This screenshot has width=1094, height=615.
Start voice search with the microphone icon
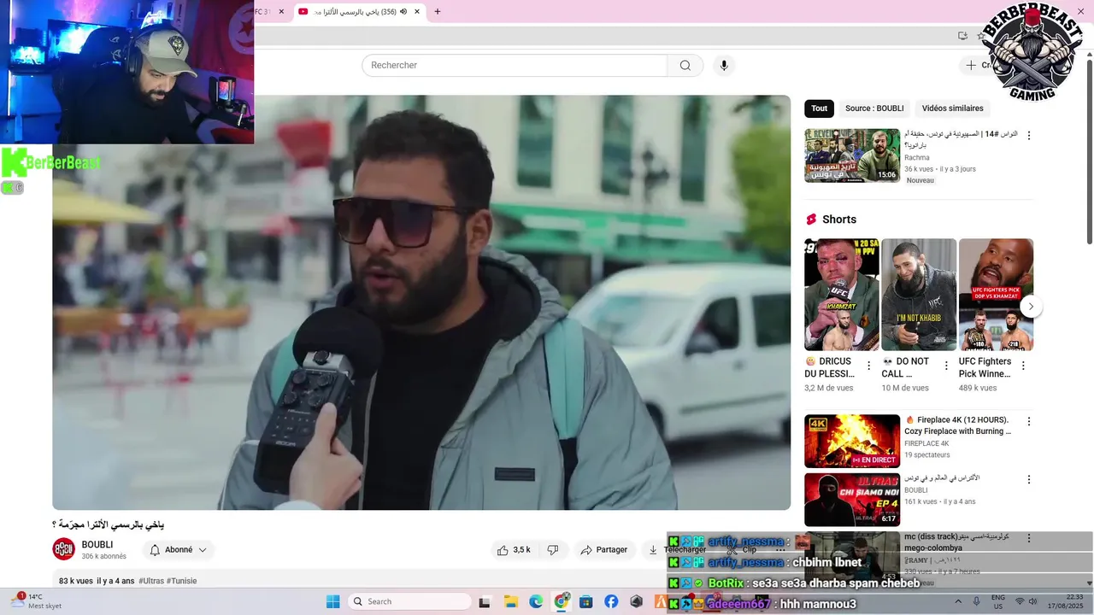click(x=724, y=66)
